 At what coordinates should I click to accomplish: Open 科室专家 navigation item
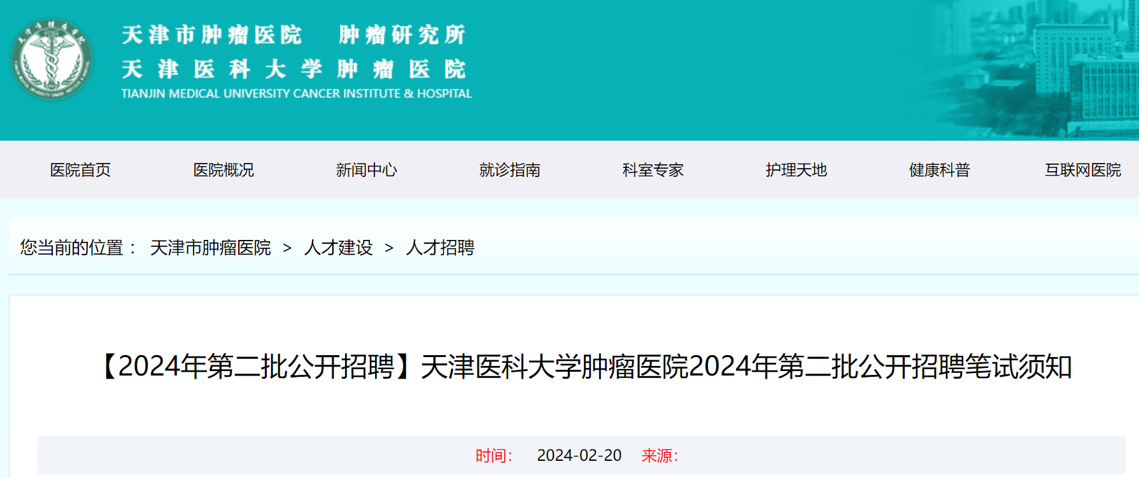653,170
